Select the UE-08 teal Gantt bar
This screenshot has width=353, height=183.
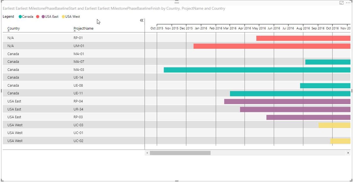click(x=325, y=86)
